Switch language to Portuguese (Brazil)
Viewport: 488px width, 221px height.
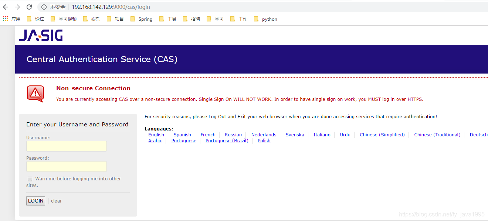coord(227,141)
